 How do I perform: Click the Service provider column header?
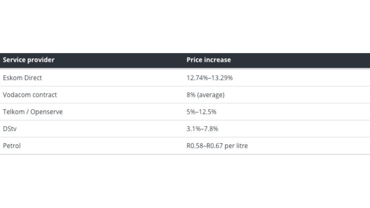(x=29, y=60)
